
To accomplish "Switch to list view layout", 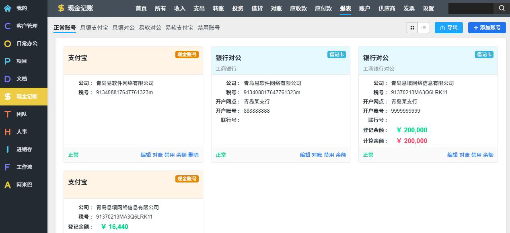I will [x=424, y=28].
